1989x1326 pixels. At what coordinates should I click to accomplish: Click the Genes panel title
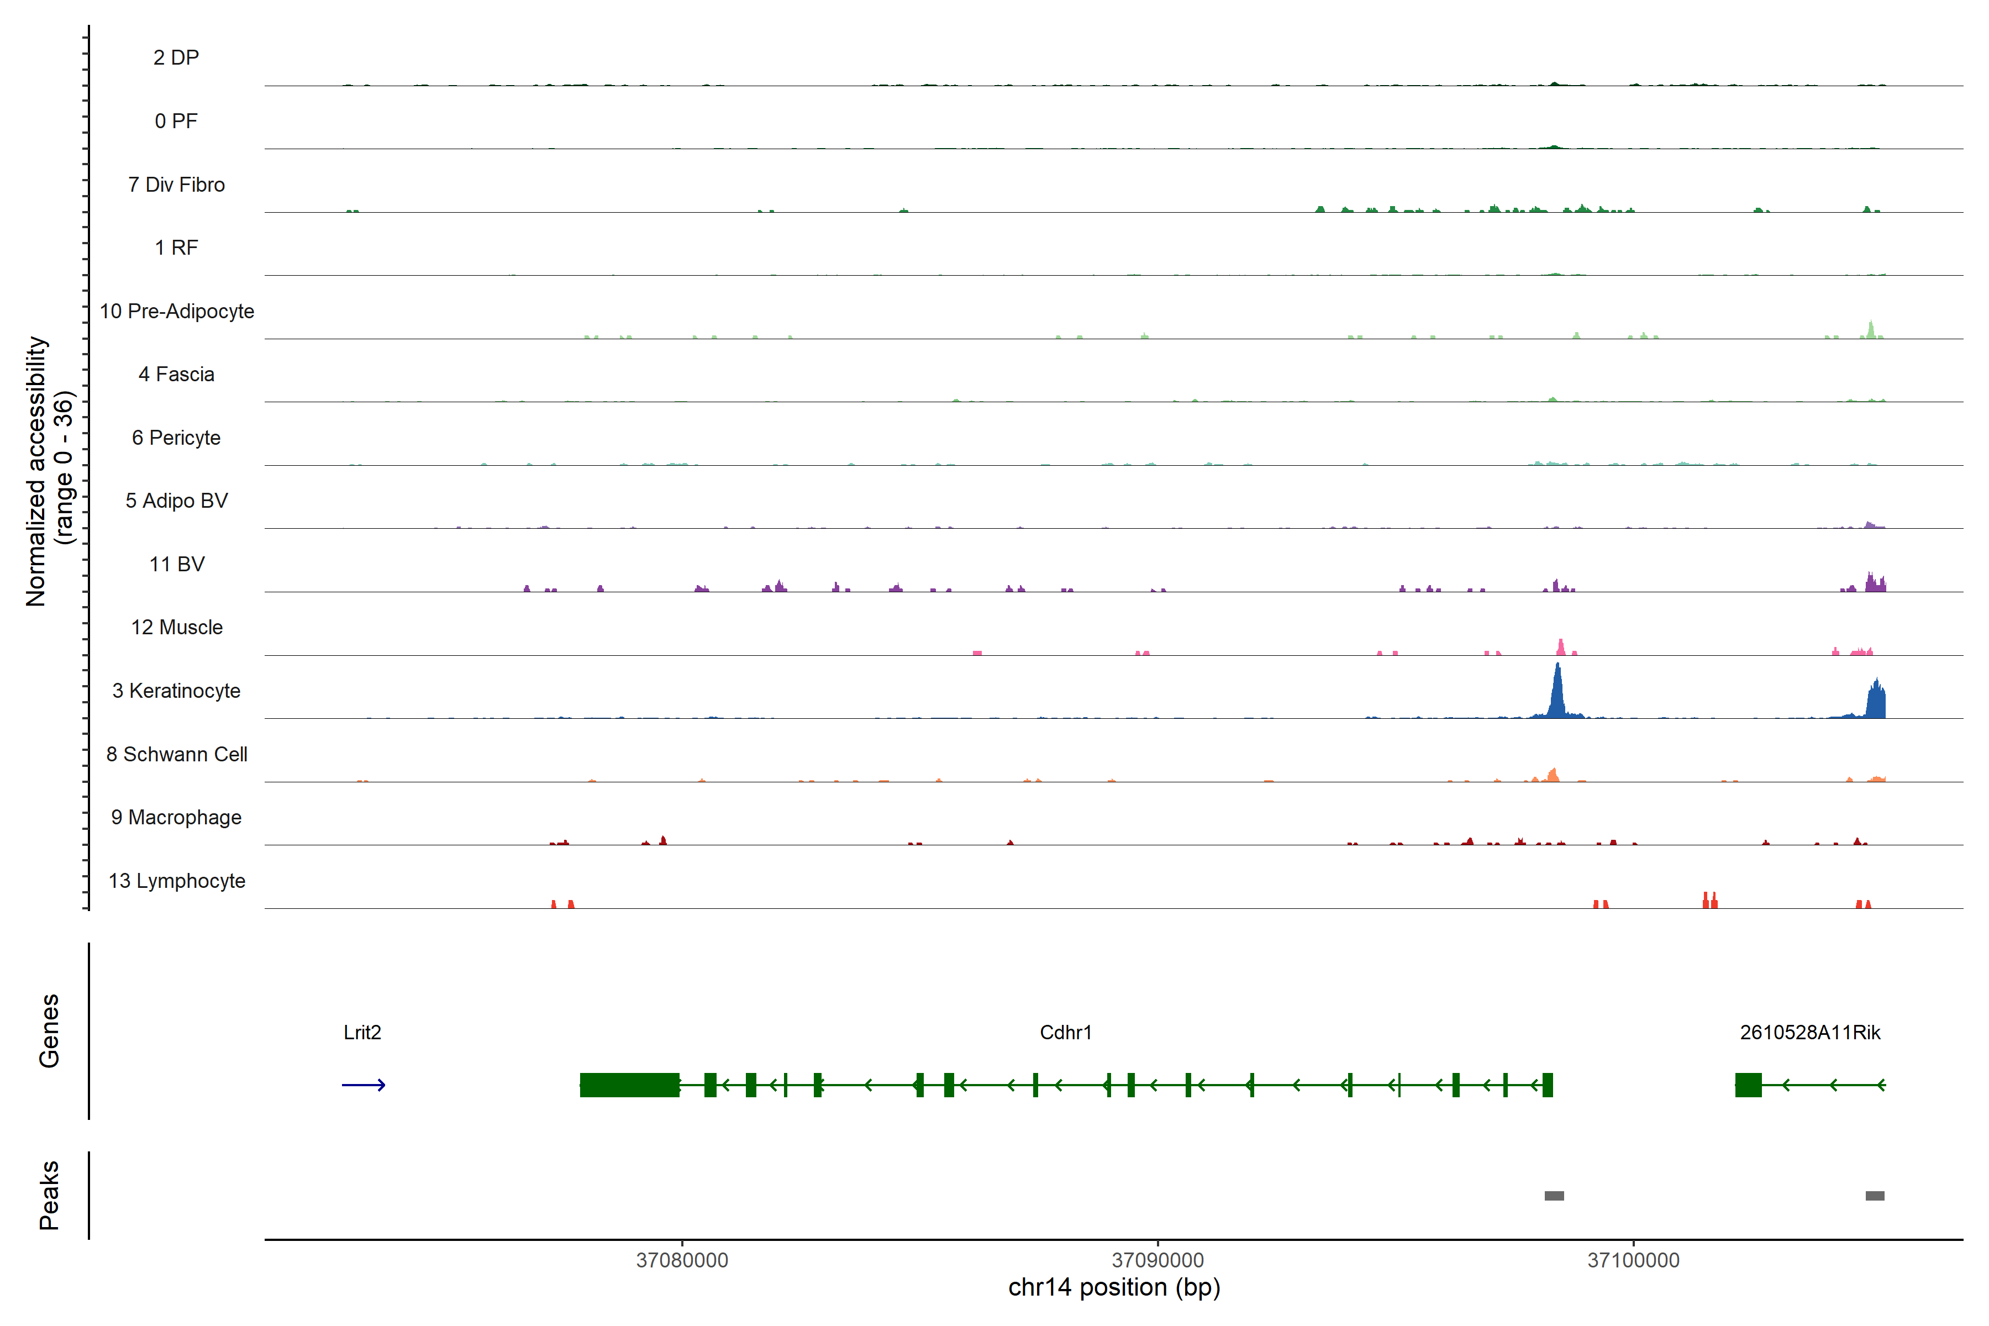point(49,1031)
